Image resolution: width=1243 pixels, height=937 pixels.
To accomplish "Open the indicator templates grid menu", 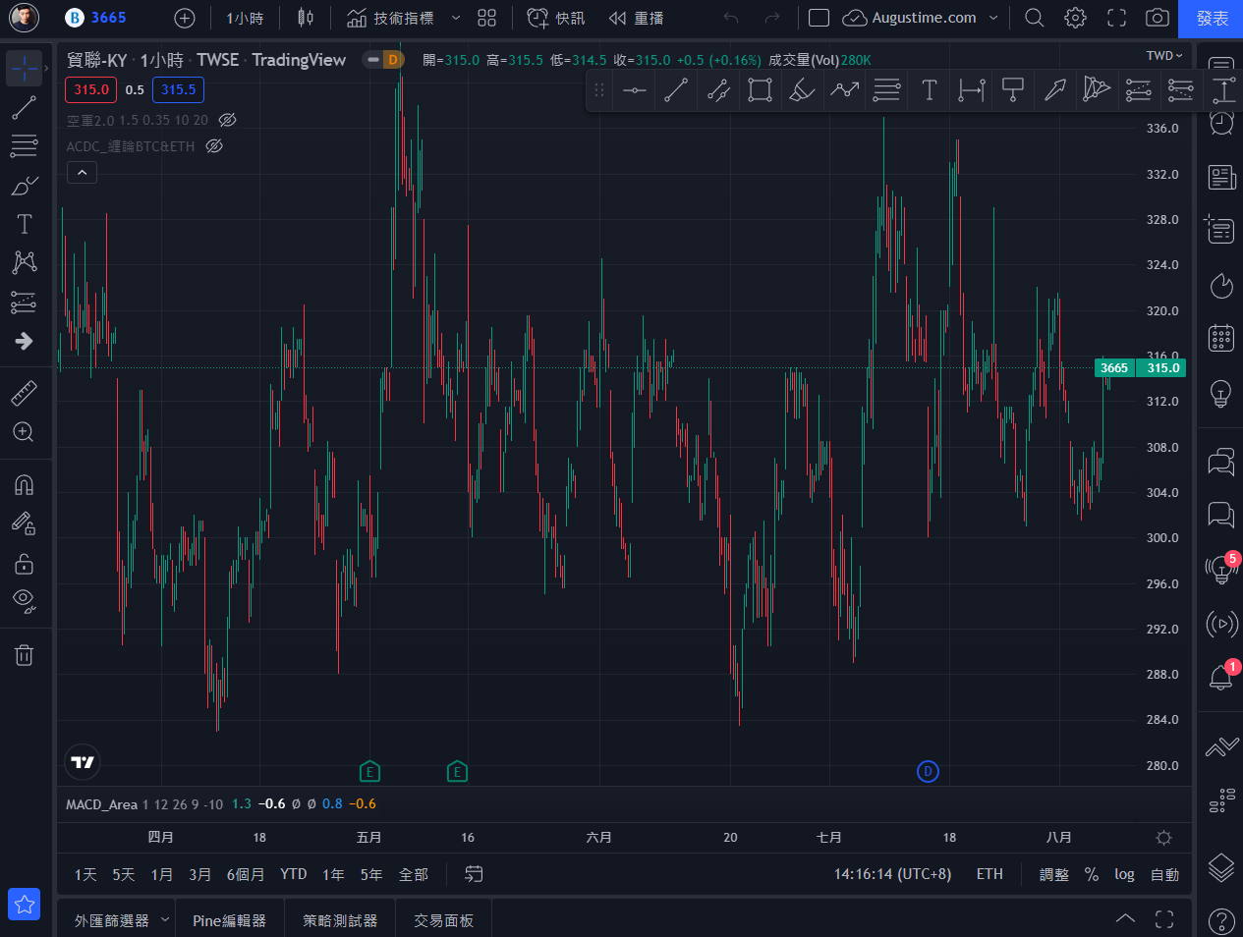I will click(x=486, y=18).
